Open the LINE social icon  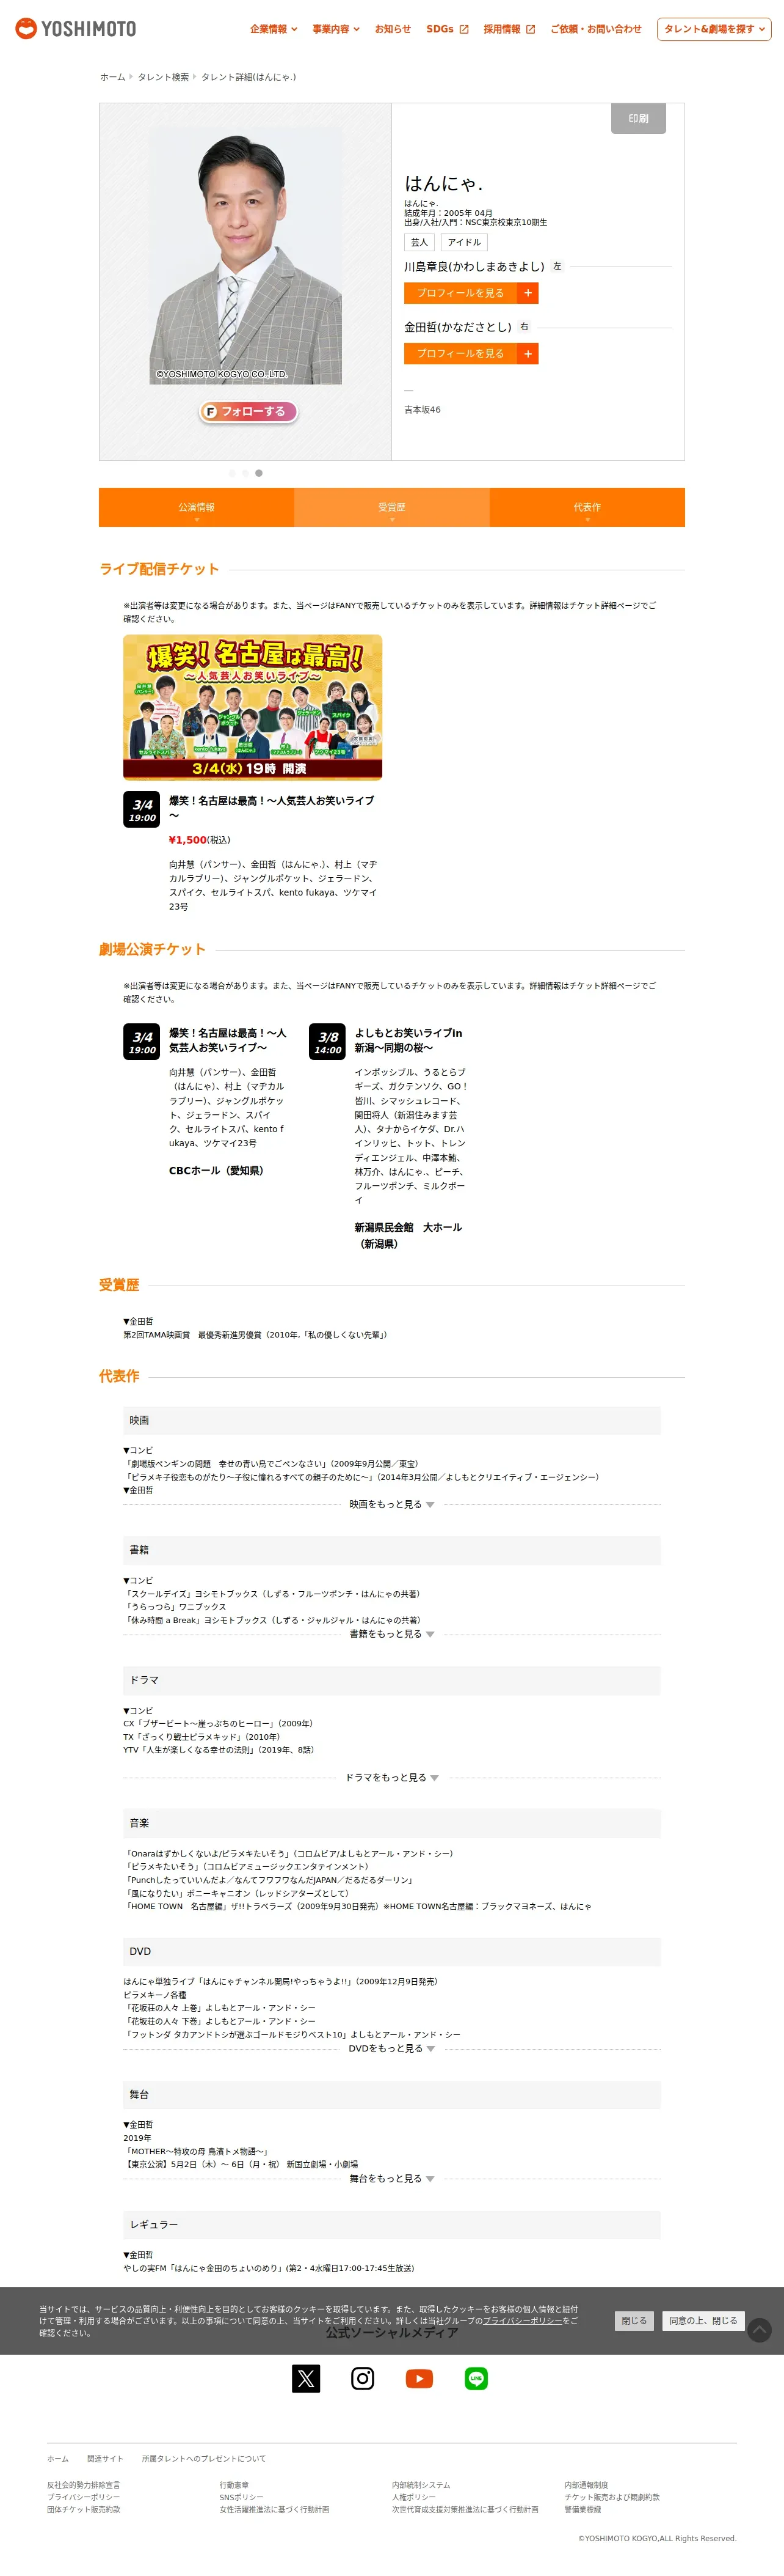476,2378
